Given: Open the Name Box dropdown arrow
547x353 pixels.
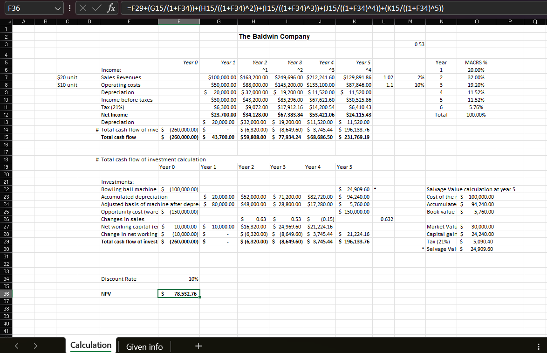Looking at the screenshot, I should pyautogui.click(x=57, y=7).
